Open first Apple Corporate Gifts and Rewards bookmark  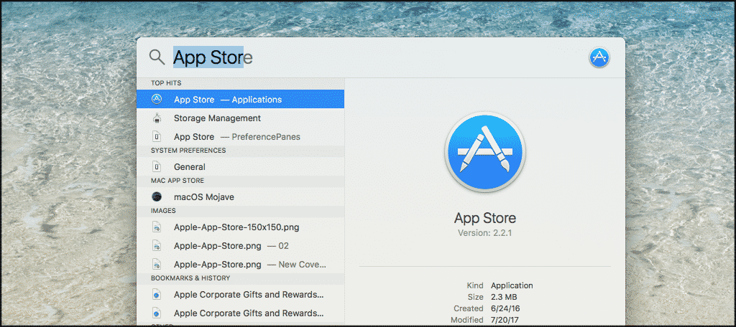coord(240,295)
